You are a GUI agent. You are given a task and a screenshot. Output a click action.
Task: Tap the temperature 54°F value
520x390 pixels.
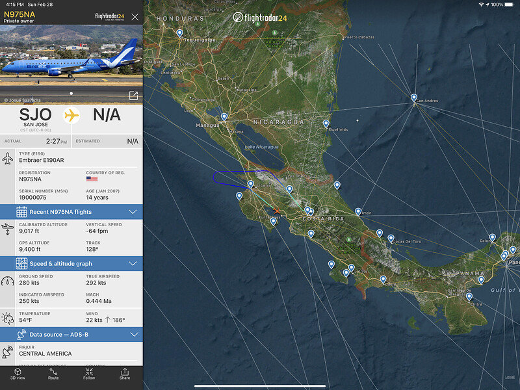[25, 320]
